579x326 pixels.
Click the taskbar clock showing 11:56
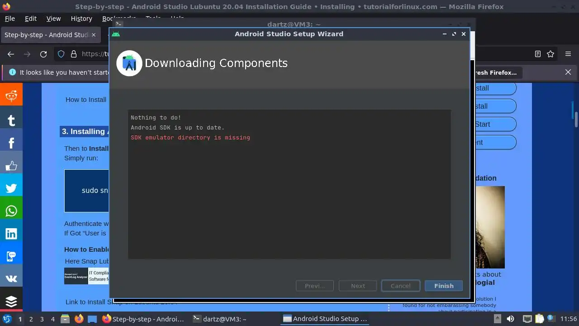pos(569,319)
